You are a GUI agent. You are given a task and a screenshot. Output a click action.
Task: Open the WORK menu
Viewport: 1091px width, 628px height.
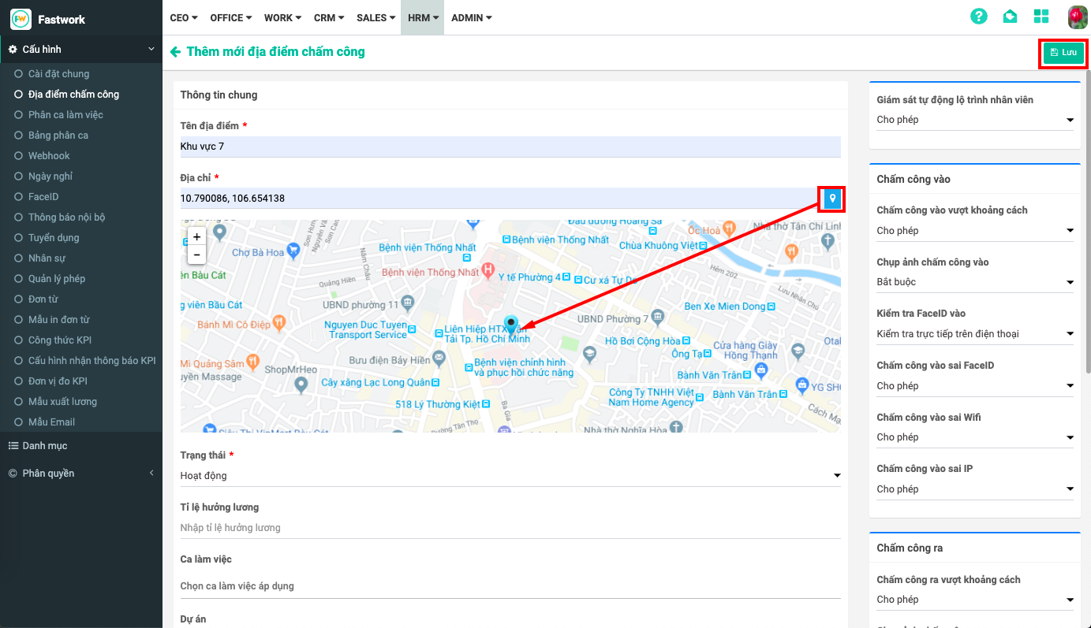283,17
